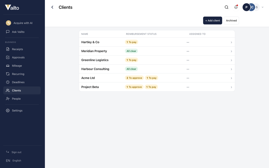
Task: Click the Ask Vailto chat bubble icon
Action: point(8,32)
